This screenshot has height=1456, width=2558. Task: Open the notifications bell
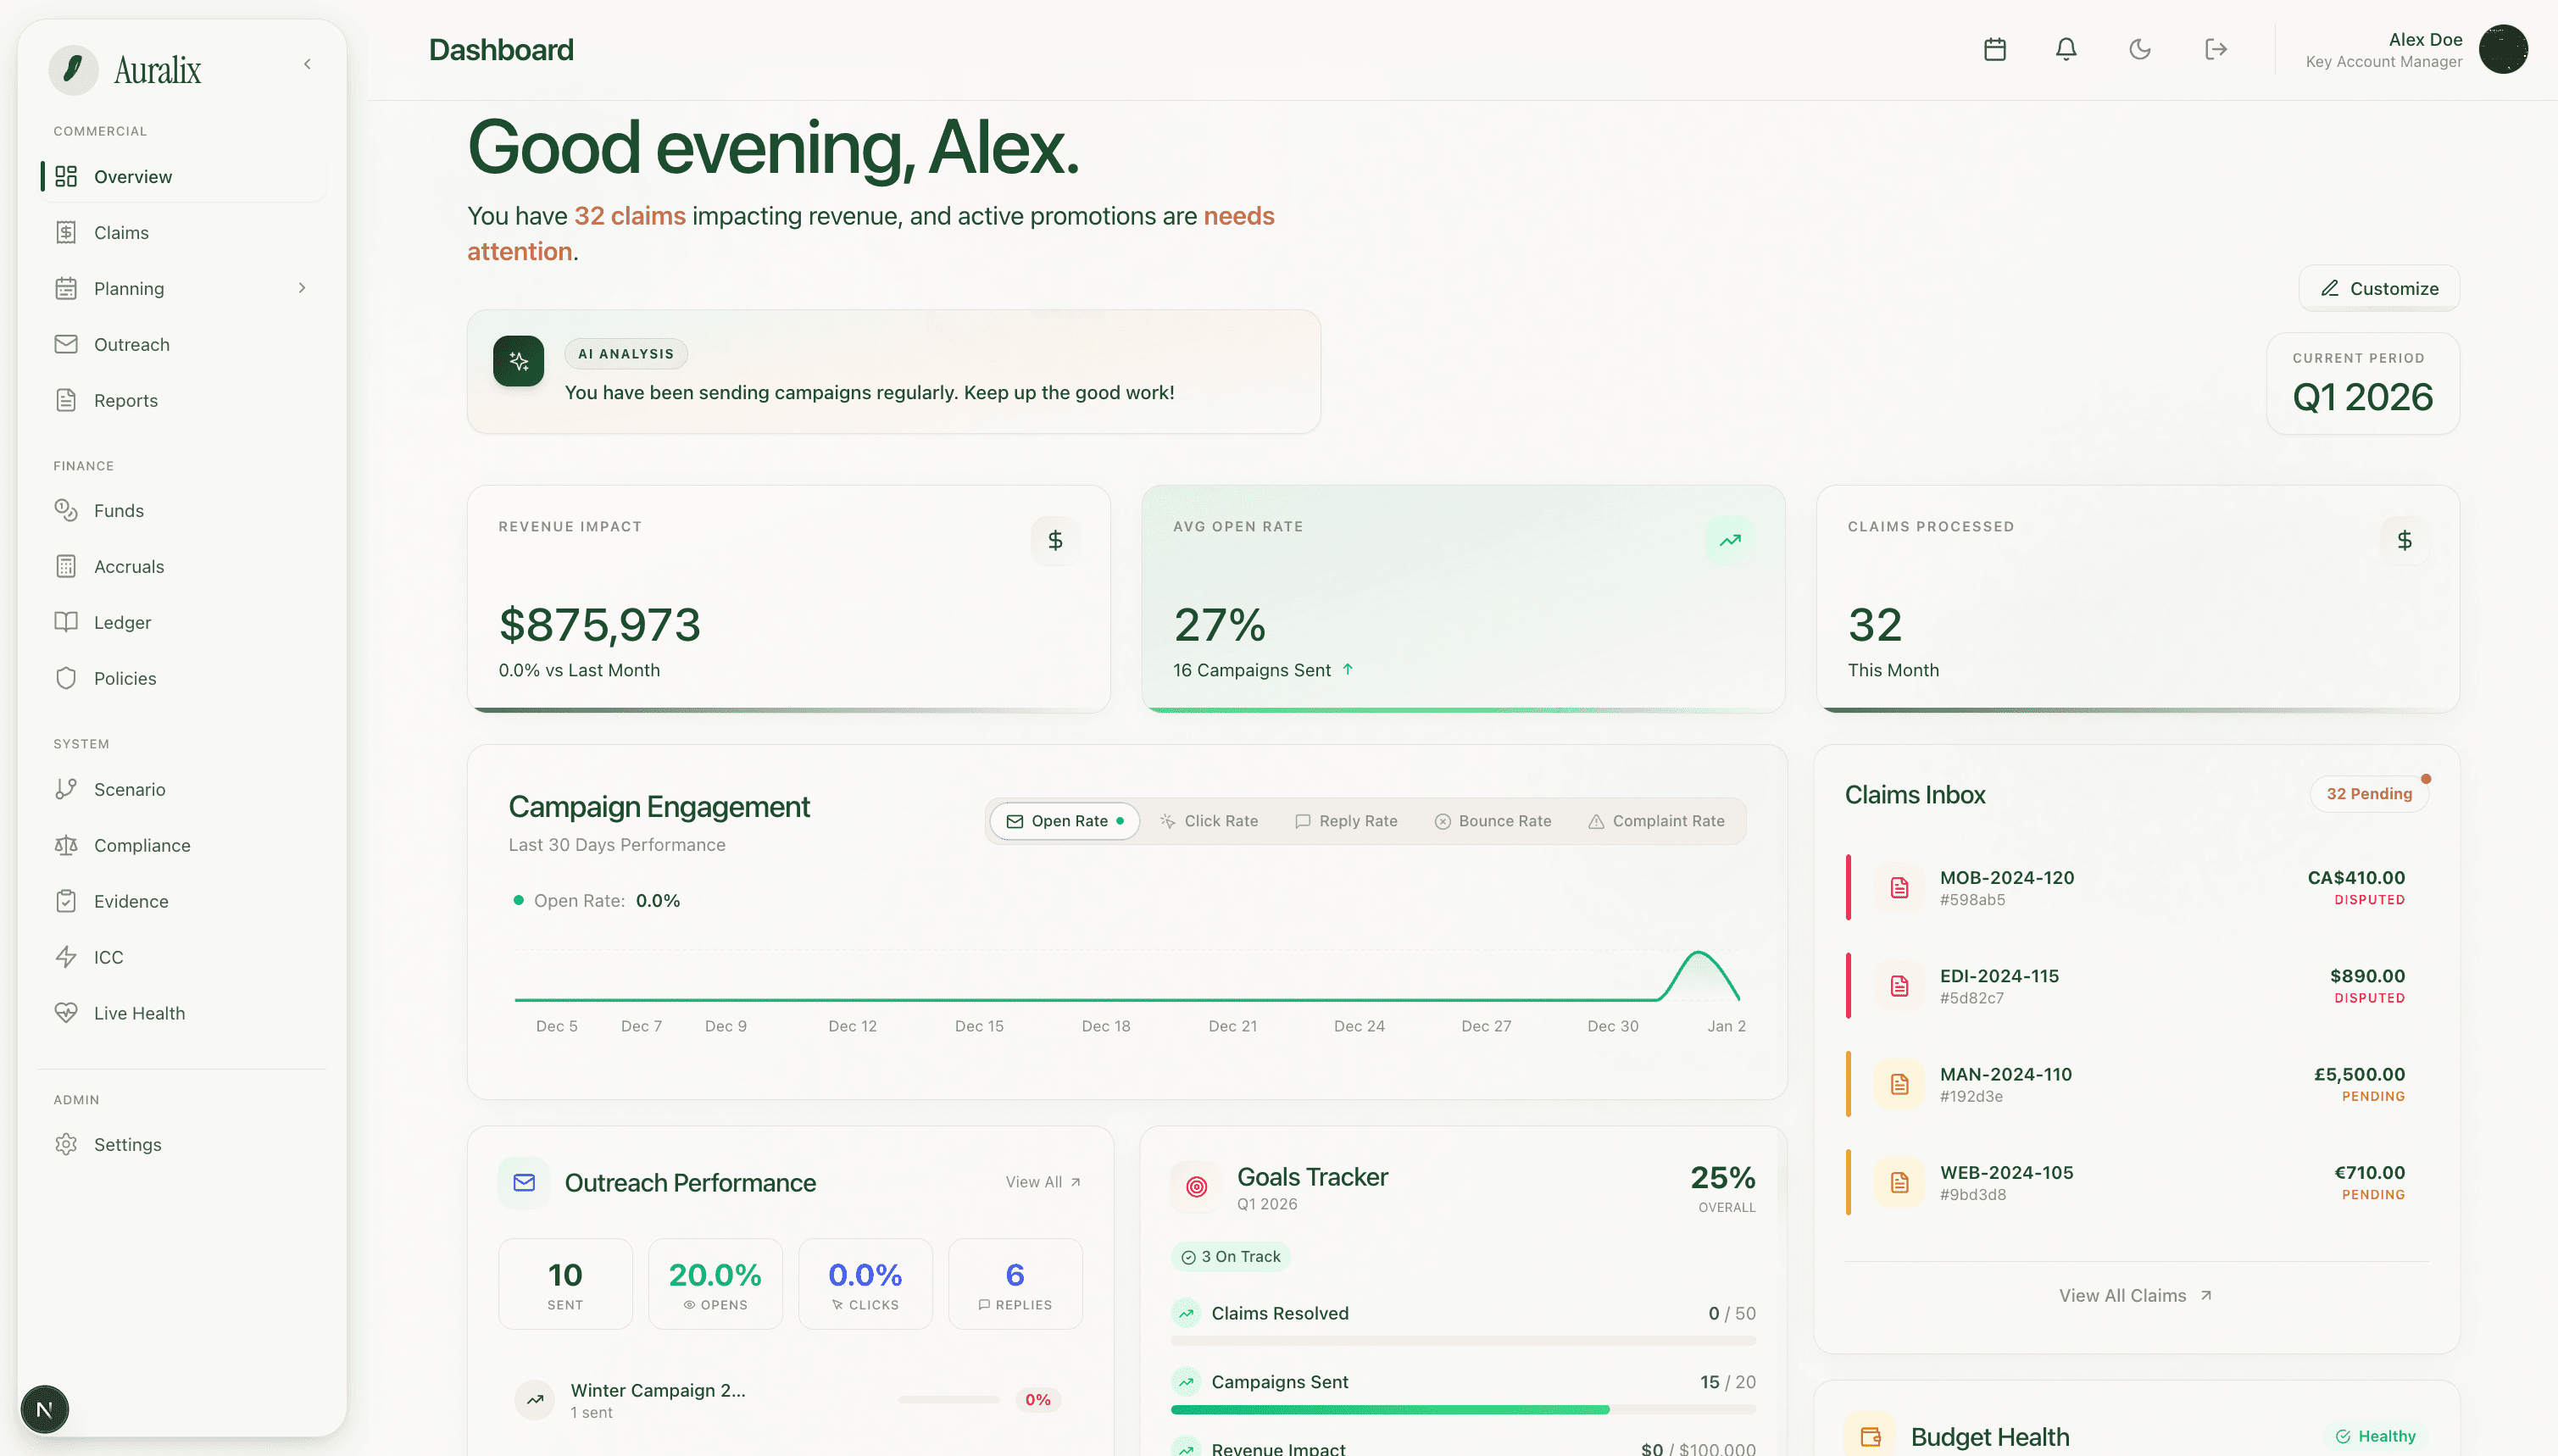2066,49
